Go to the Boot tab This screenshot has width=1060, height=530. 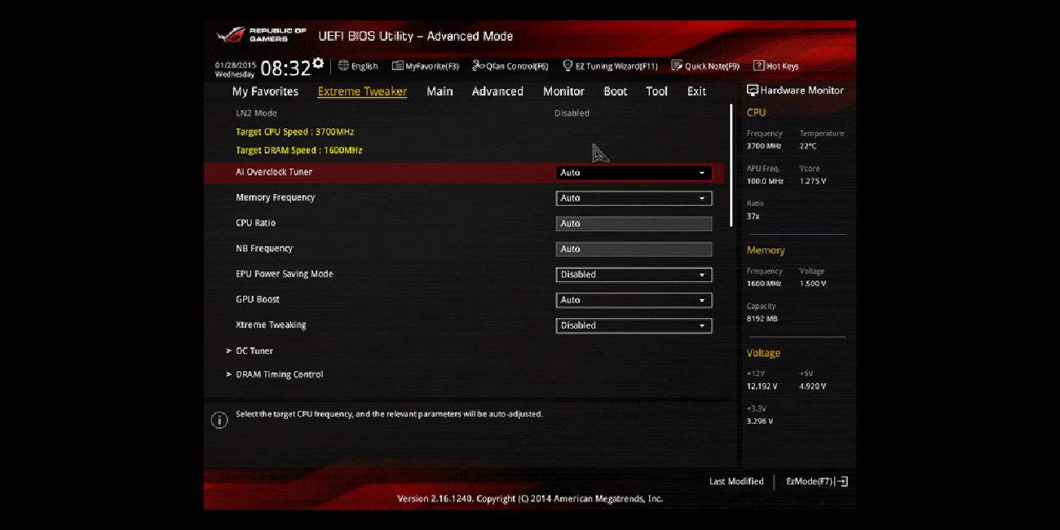point(616,91)
